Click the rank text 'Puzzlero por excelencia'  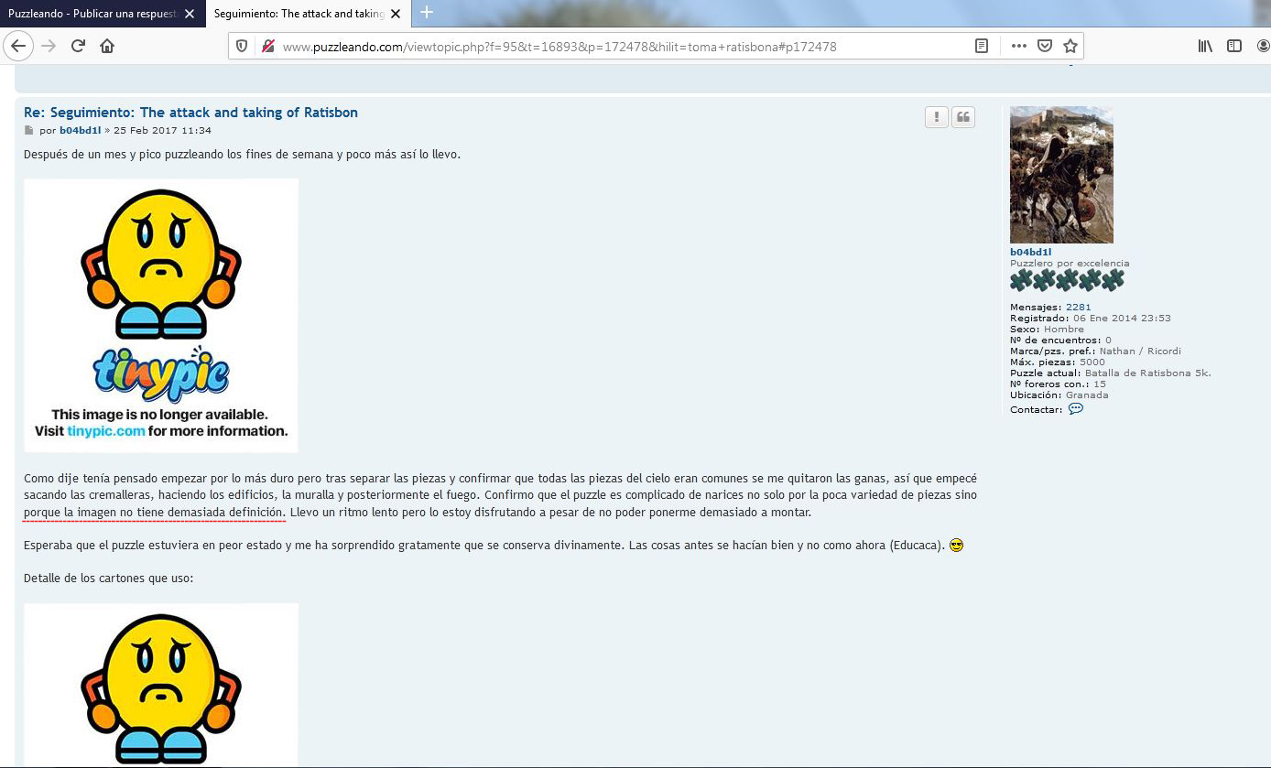click(1070, 264)
